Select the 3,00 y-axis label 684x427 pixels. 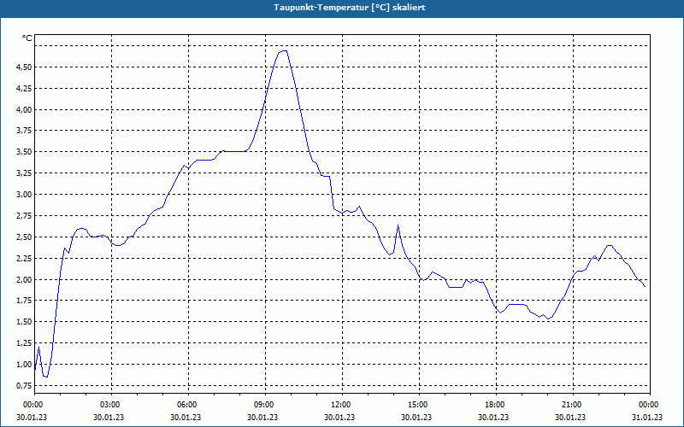pyautogui.click(x=25, y=195)
